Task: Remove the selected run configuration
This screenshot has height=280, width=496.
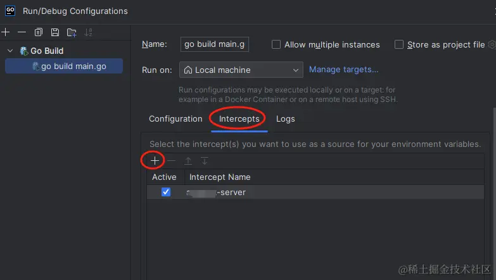Action: click(22, 32)
